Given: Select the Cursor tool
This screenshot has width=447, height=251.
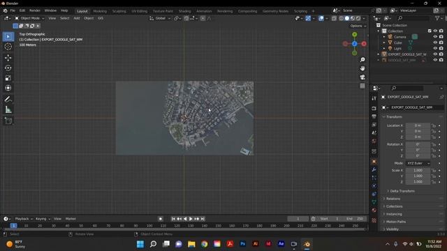Looking at the screenshot, I should tap(8, 47).
